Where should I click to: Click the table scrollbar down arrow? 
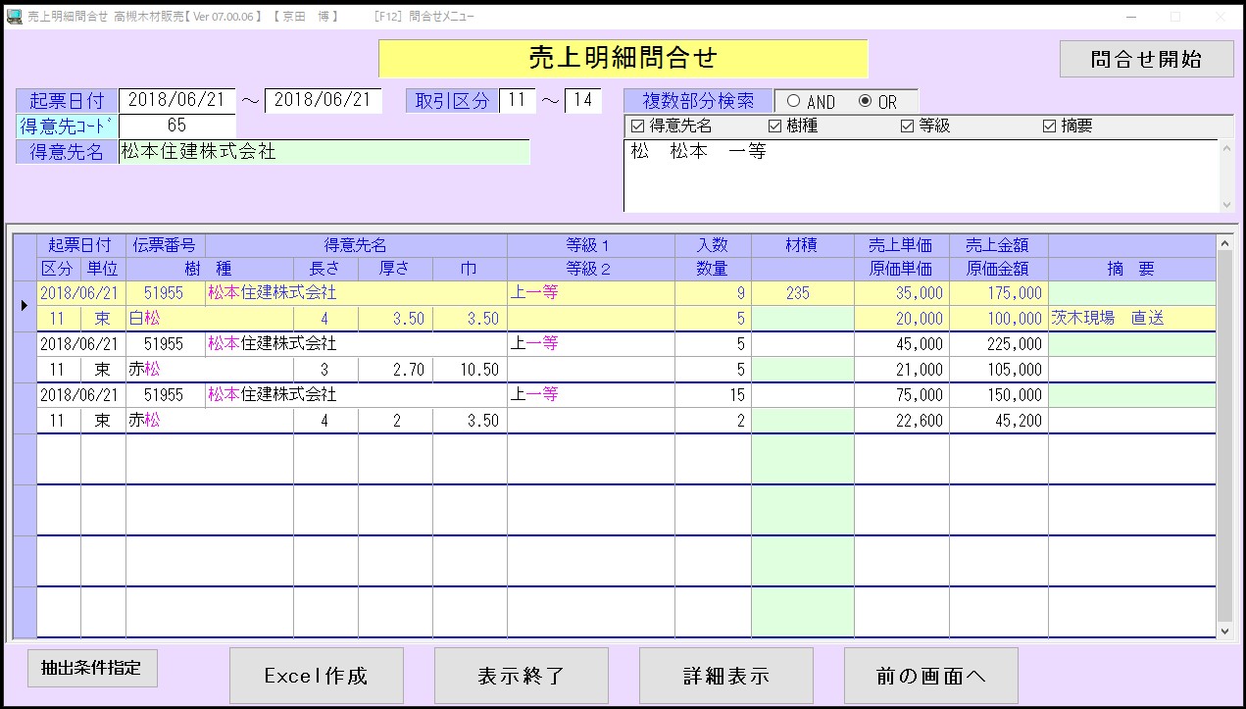1224,633
